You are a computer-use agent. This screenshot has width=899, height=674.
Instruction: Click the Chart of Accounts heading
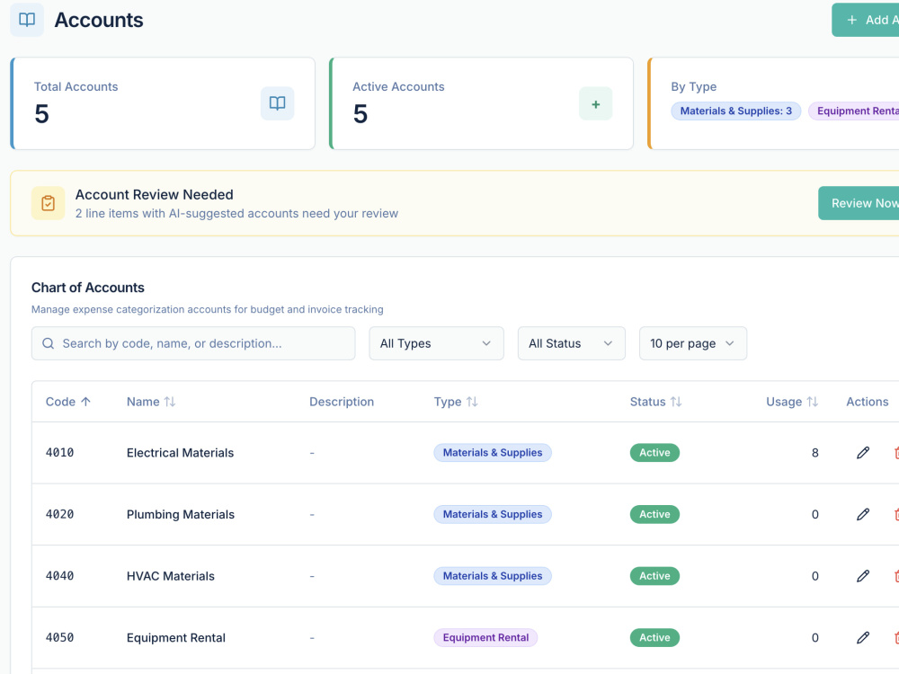(88, 288)
